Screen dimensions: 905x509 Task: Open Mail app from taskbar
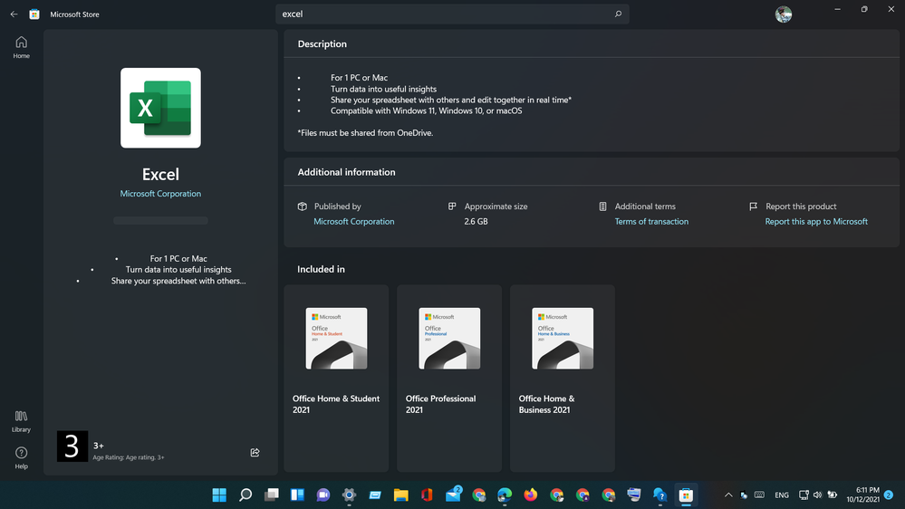tap(453, 495)
